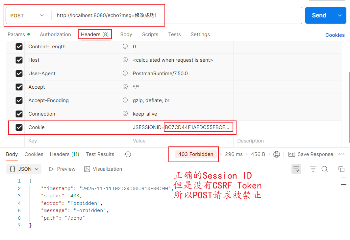350x240 pixels.
Task: Open the JSON response format dropdown
Action: [23, 169]
